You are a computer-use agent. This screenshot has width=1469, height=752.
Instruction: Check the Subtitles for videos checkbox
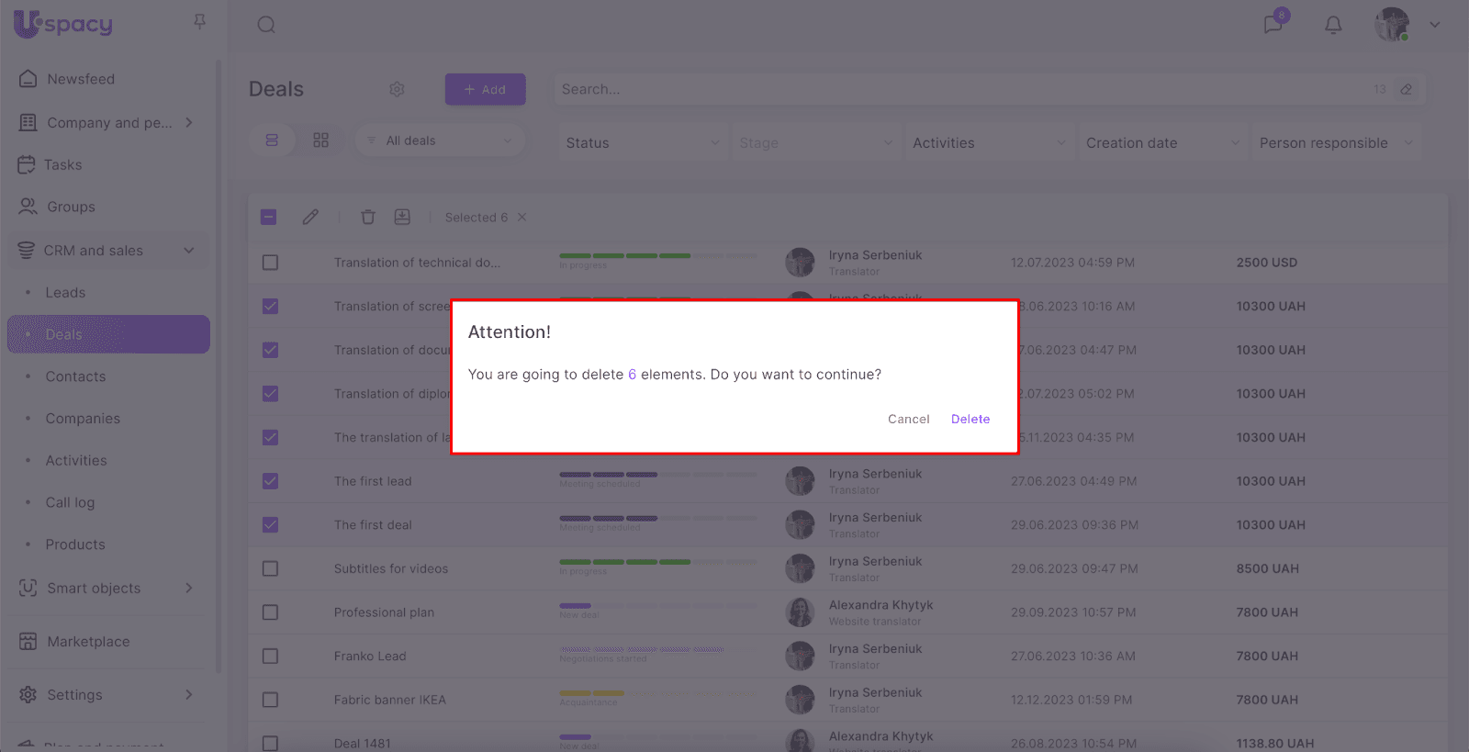pyautogui.click(x=270, y=568)
